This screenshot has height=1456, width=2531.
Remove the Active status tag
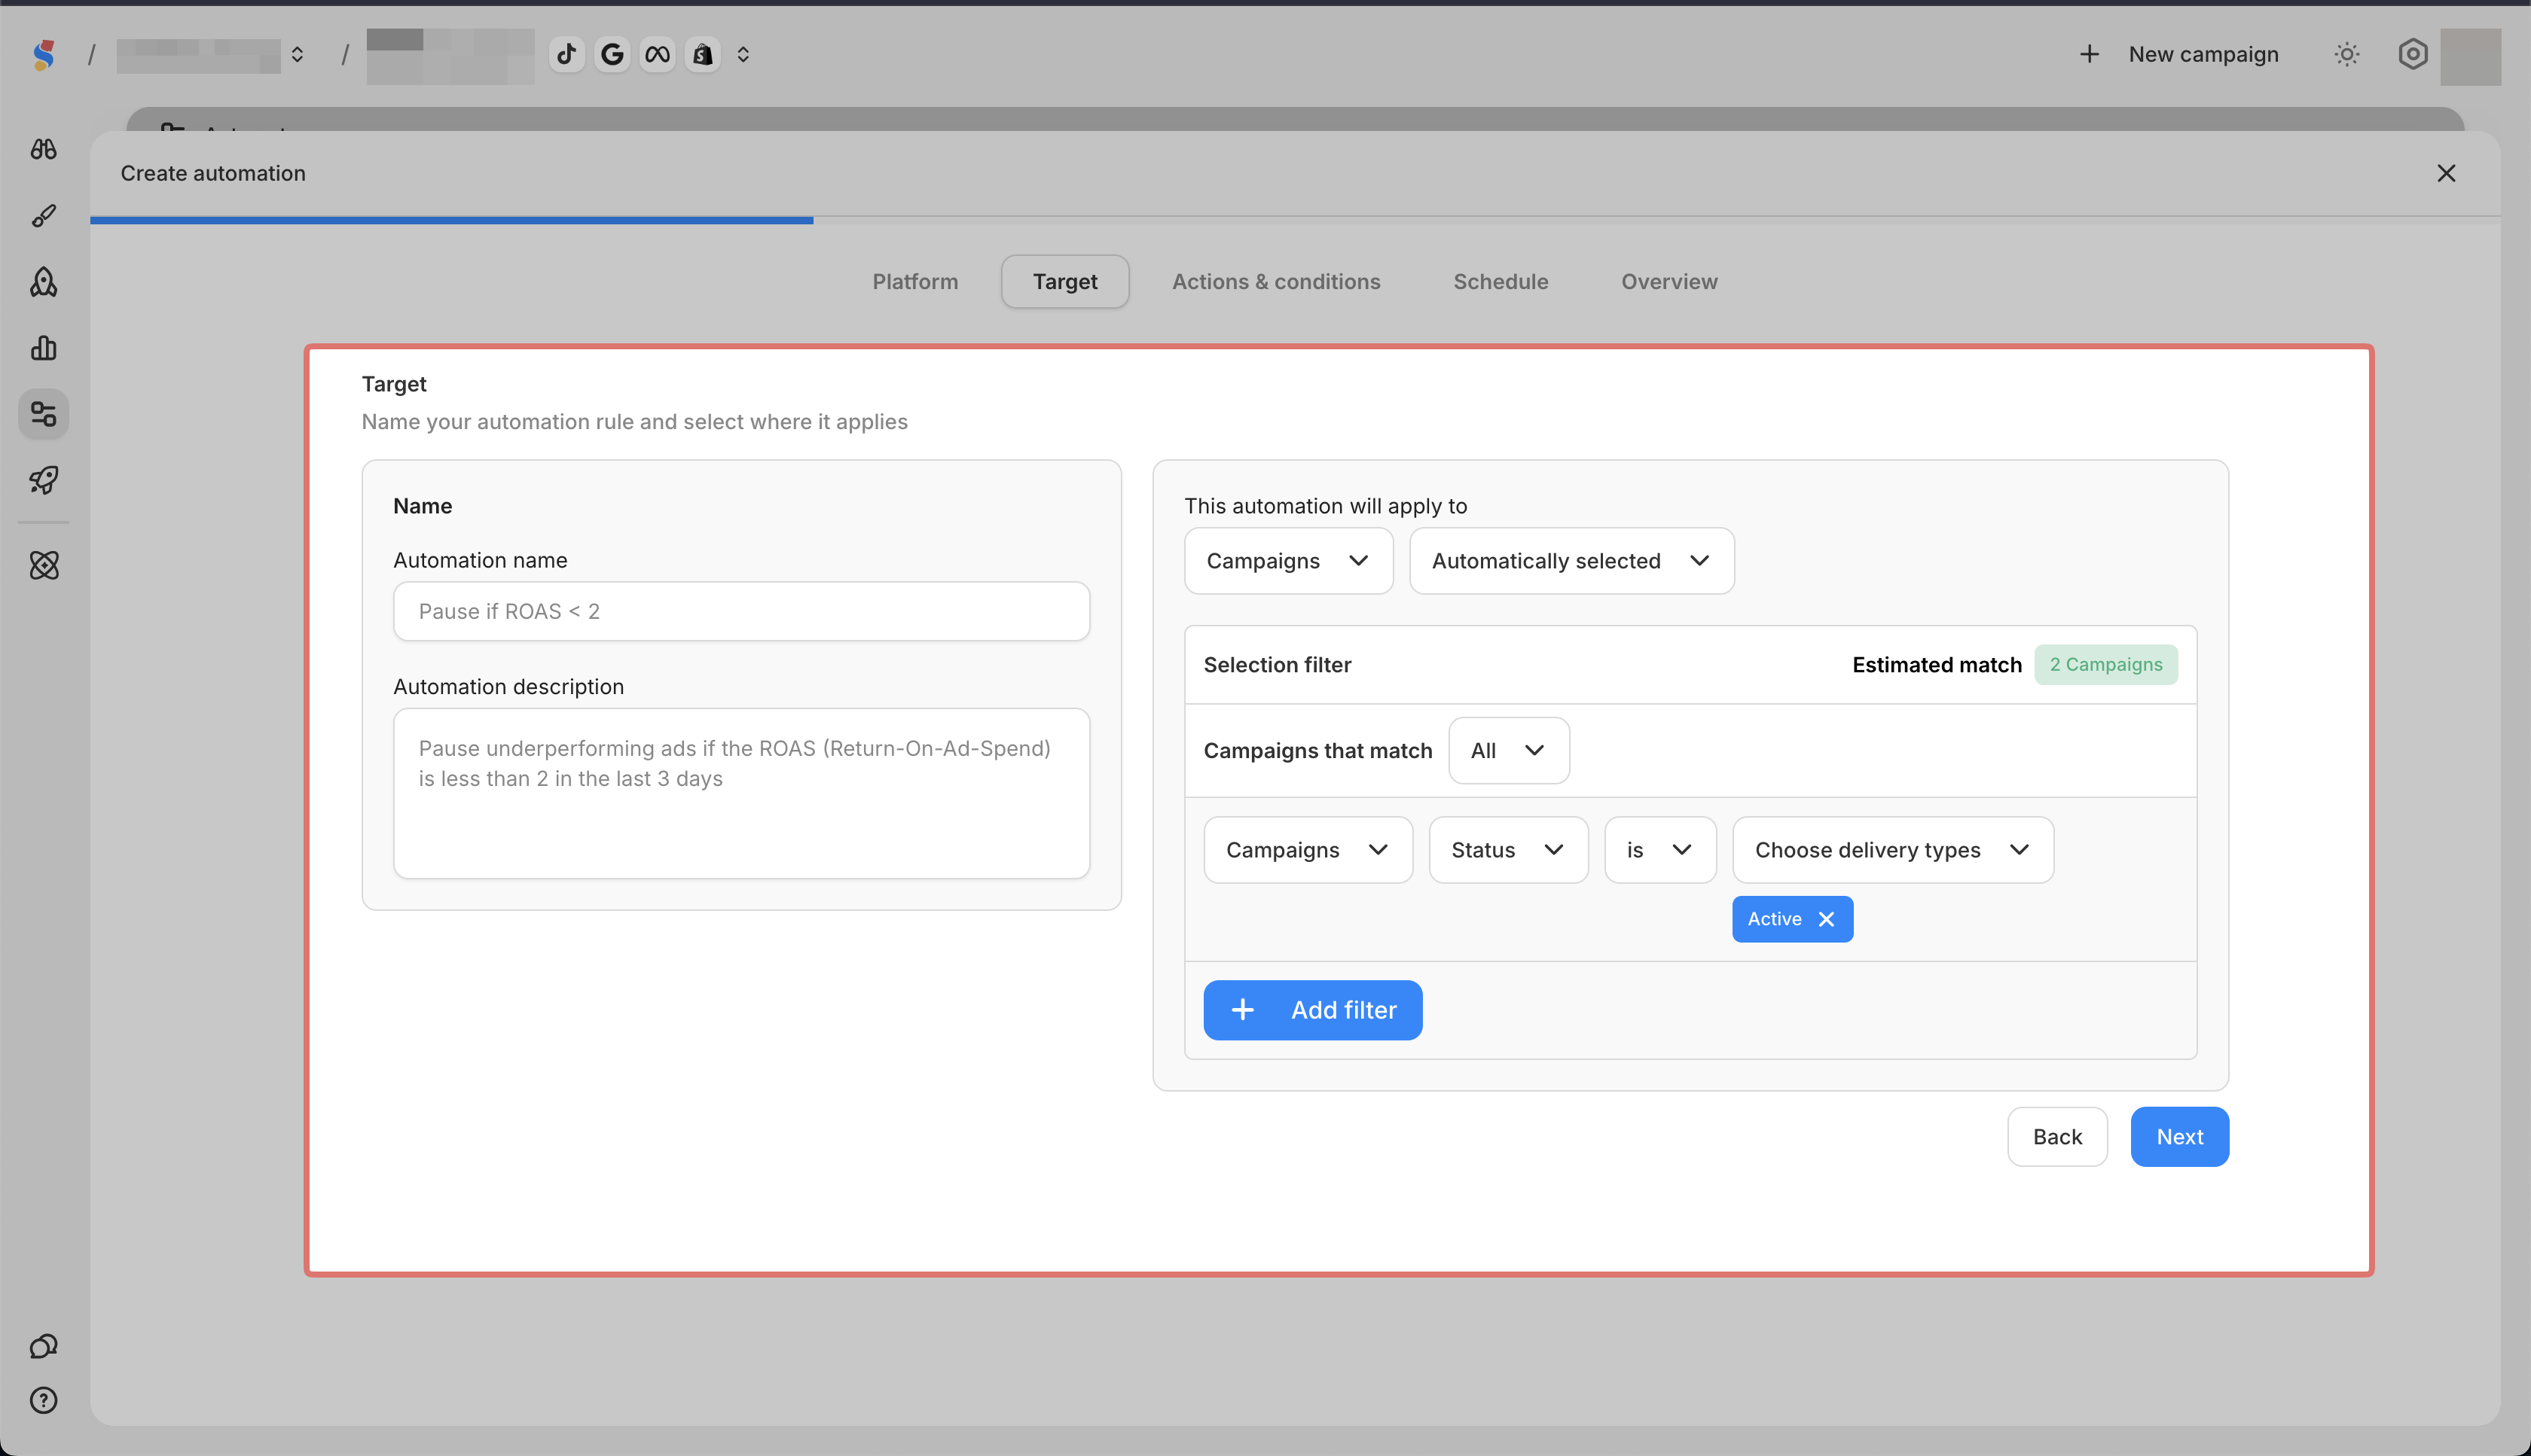[1827, 919]
